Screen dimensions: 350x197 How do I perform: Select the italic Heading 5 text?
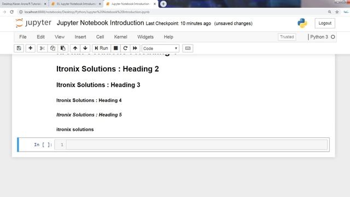[89, 115]
